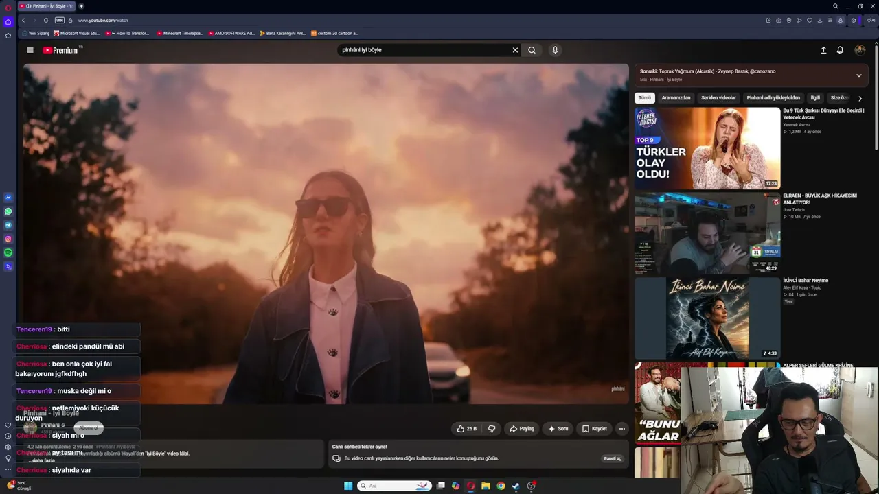This screenshot has width=879, height=494.
Task: Open the Opera AI button
Action: tap(871, 21)
